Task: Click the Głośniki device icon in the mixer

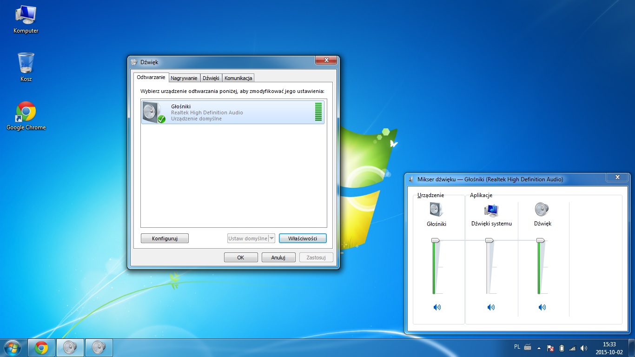Action: tap(437, 210)
